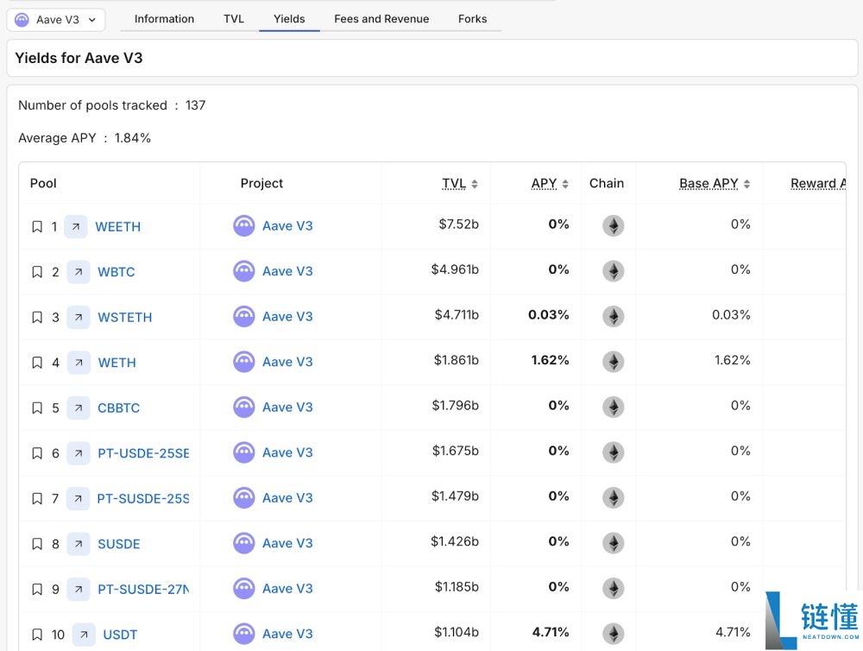
Task: Open external link arrow for USDT
Action: click(84, 635)
